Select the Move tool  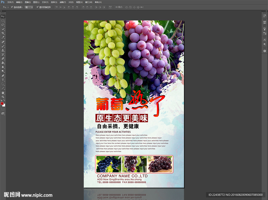click(x=3, y=17)
